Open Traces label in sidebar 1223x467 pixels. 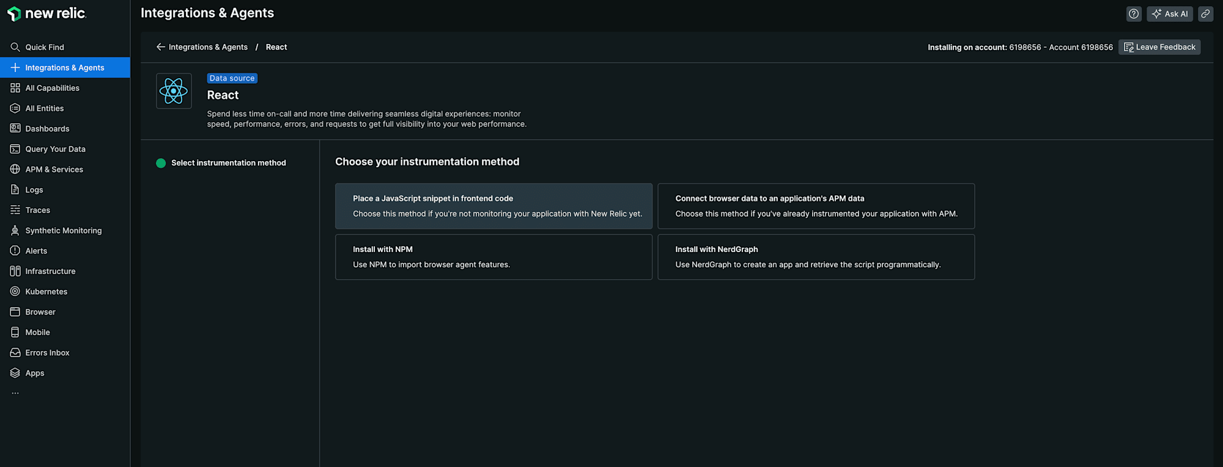click(38, 210)
